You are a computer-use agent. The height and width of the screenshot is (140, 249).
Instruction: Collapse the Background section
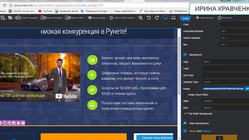click(x=185, y=54)
